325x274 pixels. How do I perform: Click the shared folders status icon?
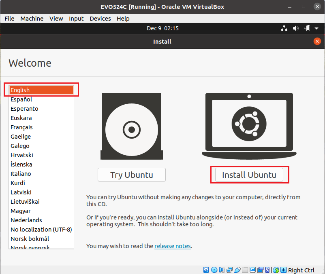245,270
